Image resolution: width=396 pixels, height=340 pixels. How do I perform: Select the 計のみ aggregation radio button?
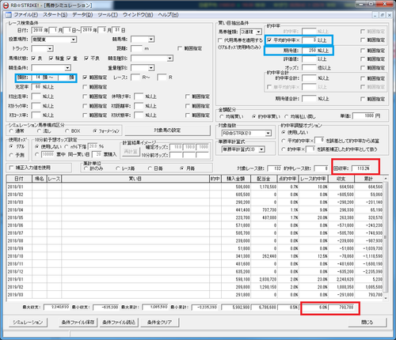[86, 168]
